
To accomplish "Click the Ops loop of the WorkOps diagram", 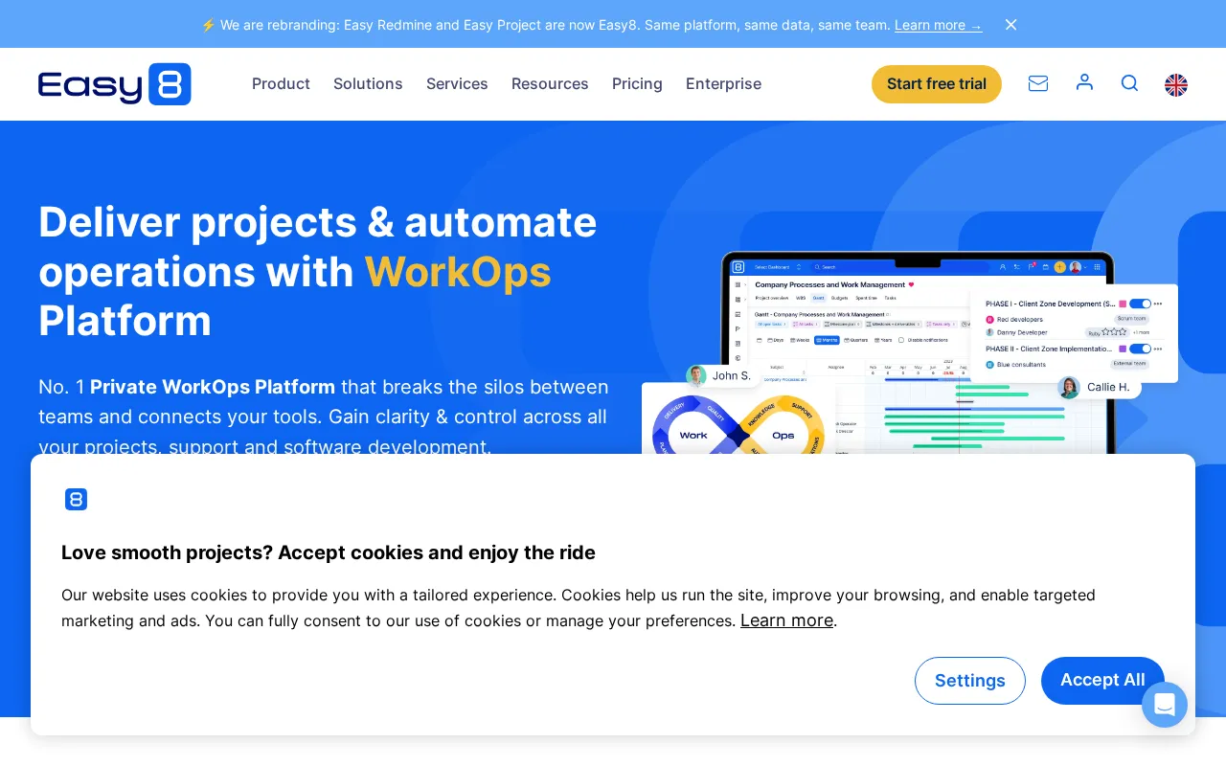I will (783, 435).
